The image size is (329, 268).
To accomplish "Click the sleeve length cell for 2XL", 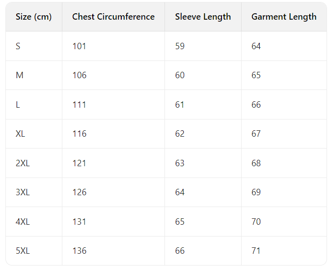I will click(180, 163).
